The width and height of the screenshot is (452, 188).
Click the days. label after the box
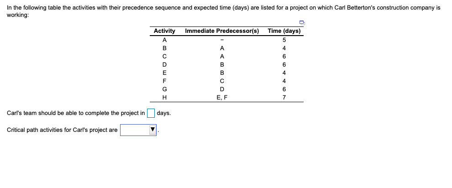pyautogui.click(x=164, y=113)
